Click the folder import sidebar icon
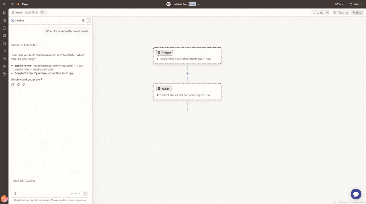This screenshot has height=204, width=366. click(x=4, y=20)
